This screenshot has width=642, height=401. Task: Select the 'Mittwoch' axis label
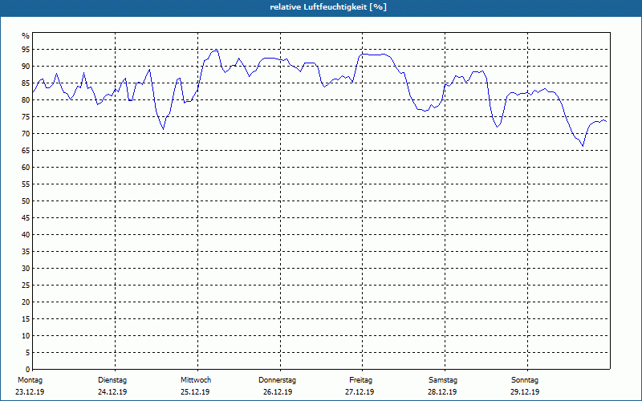click(196, 380)
